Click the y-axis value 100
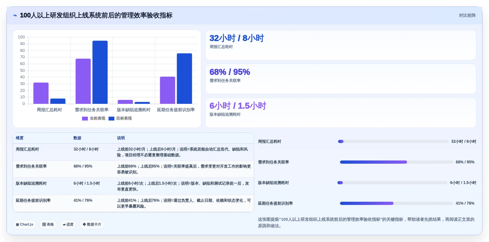 tap(21, 37)
